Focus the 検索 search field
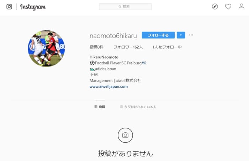 click(x=125, y=7)
